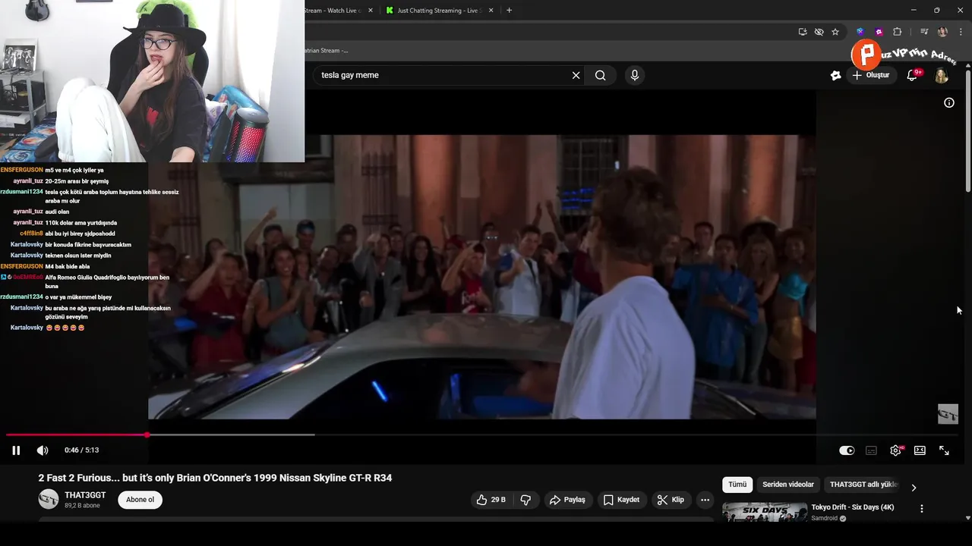
Task: Open THAT3GGT channel name link
Action: pos(85,495)
